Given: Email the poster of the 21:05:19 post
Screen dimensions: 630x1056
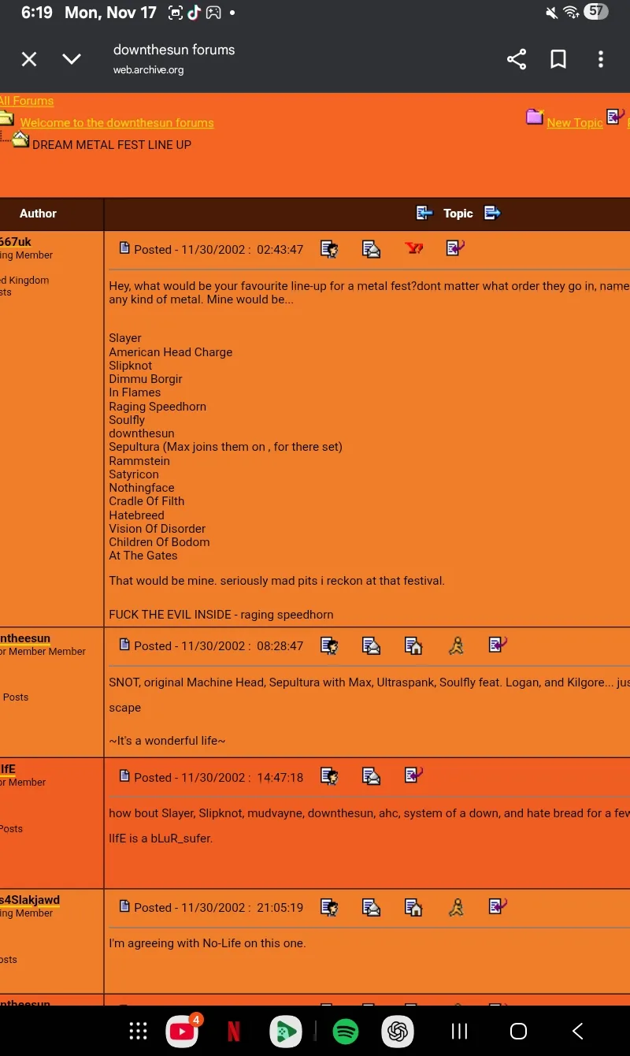Looking at the screenshot, I should 371,907.
